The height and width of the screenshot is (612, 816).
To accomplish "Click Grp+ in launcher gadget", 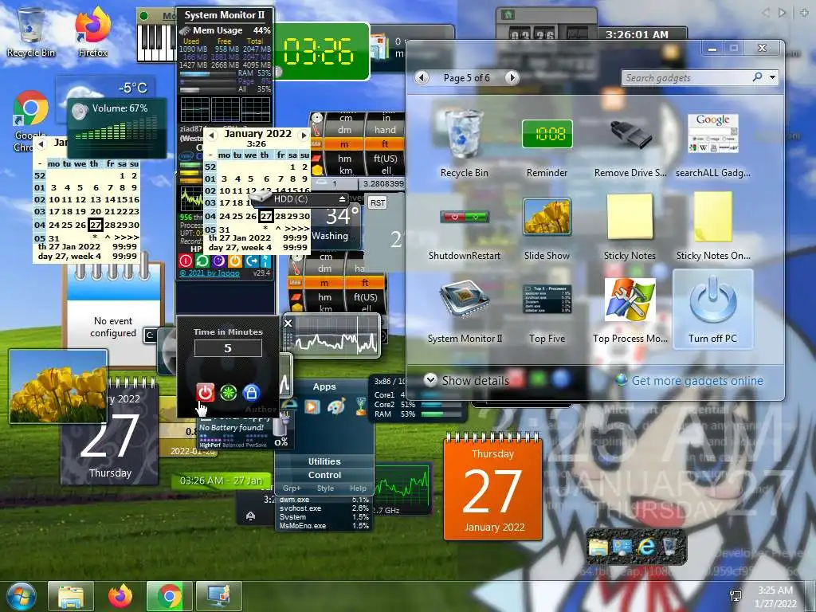I will click(292, 488).
